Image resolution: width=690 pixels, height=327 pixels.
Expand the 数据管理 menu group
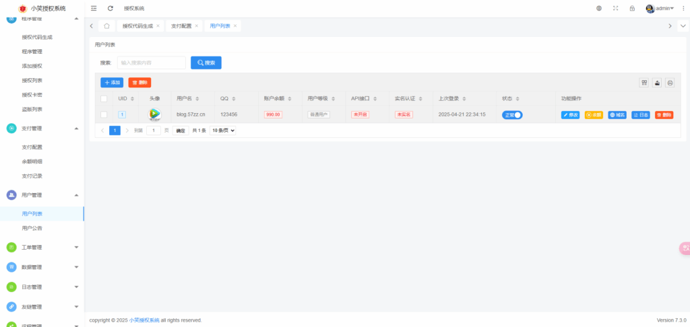[x=77, y=267]
